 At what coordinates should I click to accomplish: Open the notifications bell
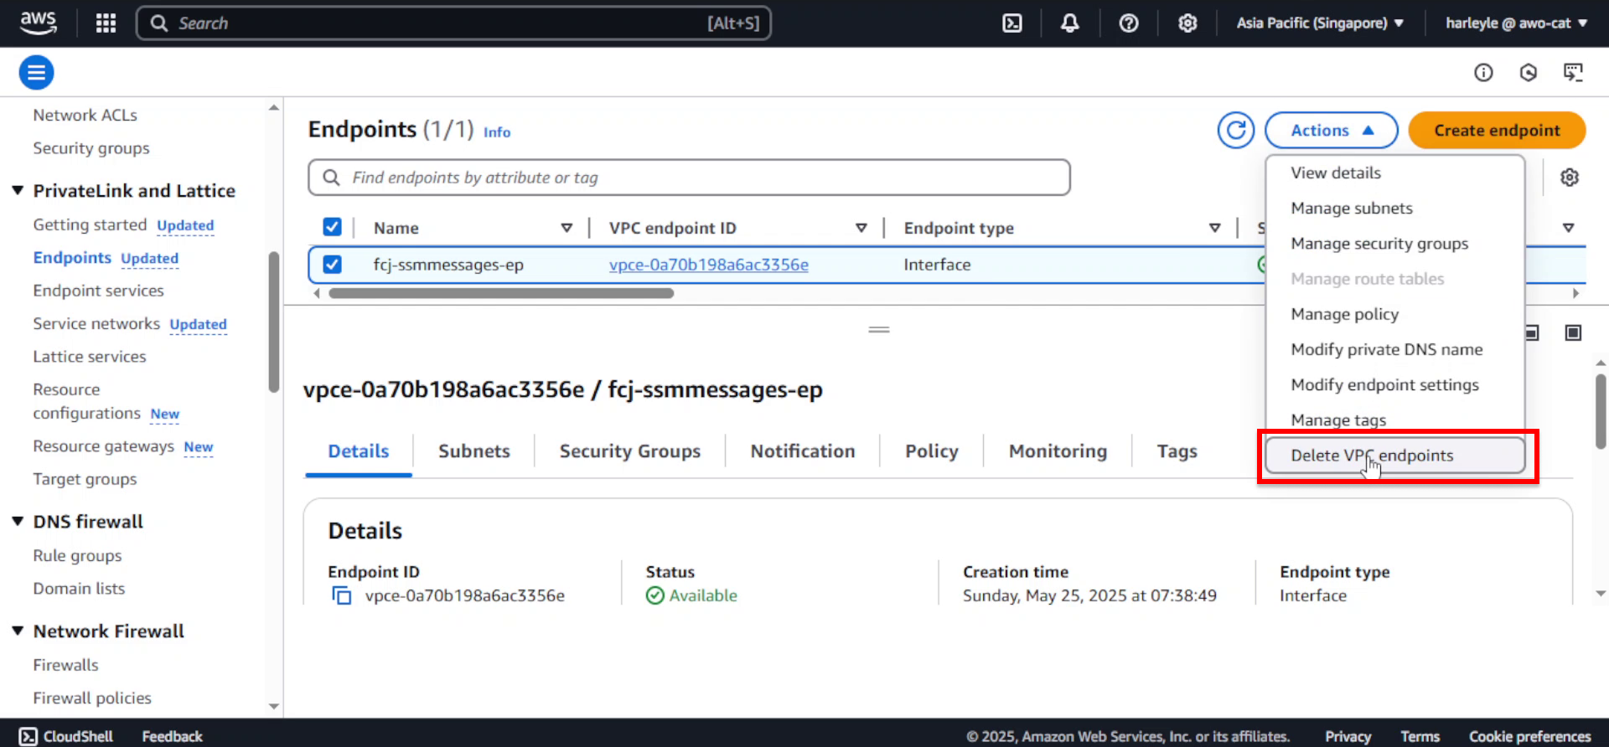coord(1069,23)
